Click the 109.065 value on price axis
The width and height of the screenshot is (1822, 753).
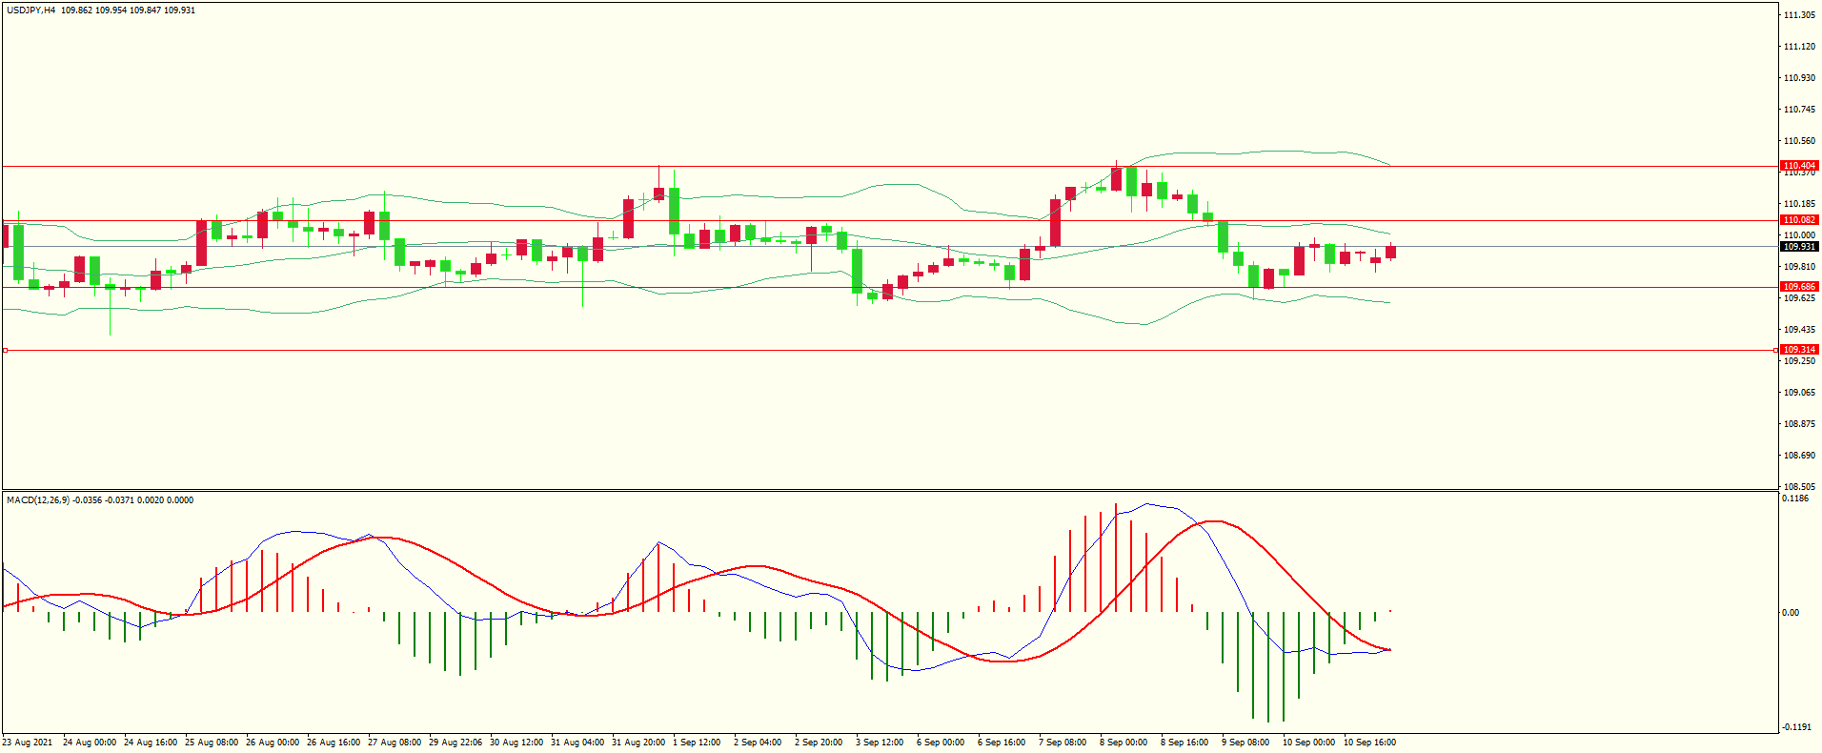point(1799,393)
